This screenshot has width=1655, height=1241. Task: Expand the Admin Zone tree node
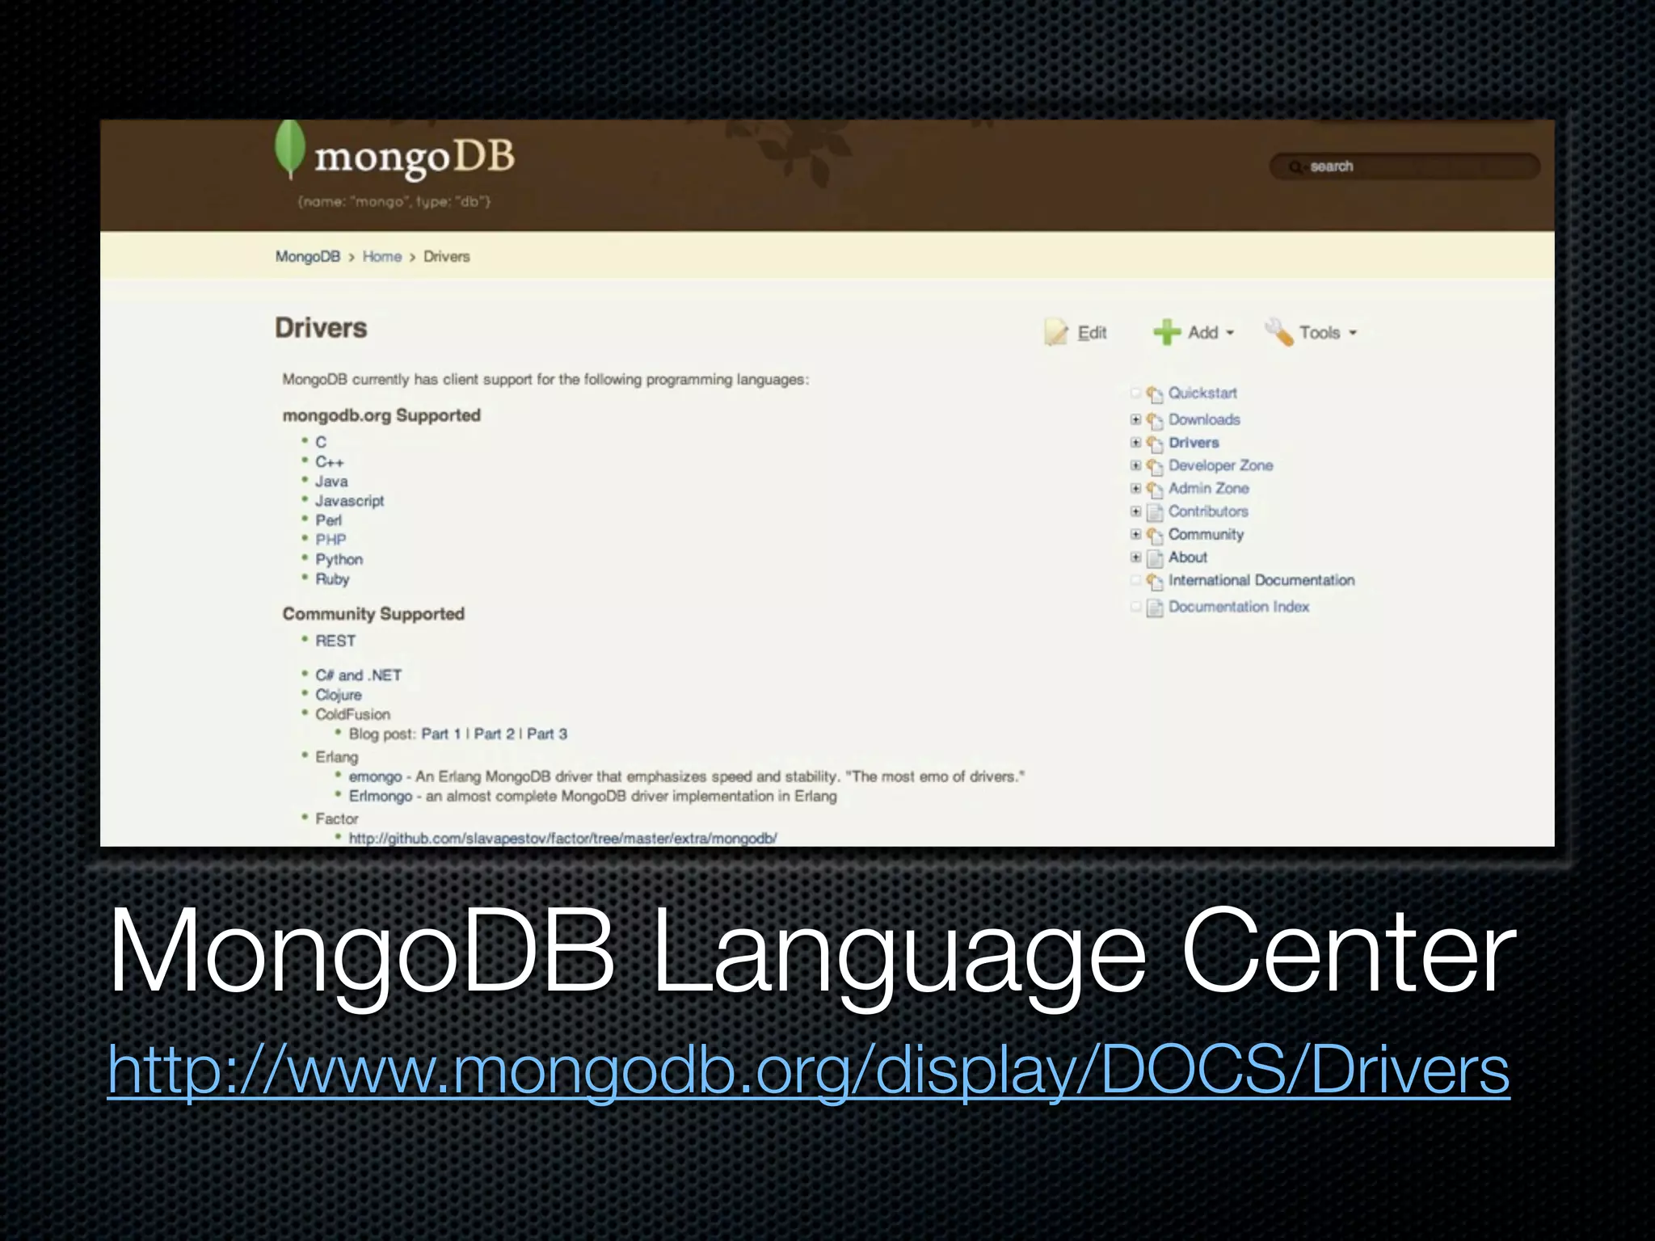click(1135, 488)
